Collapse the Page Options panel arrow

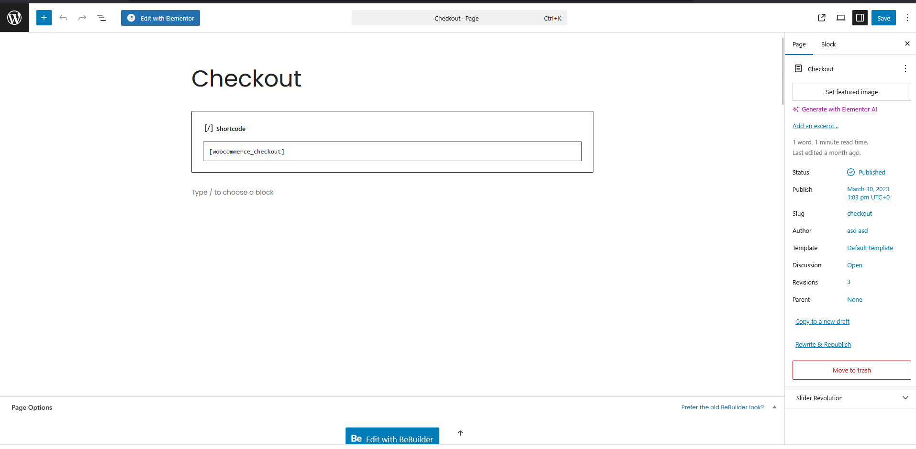774,407
